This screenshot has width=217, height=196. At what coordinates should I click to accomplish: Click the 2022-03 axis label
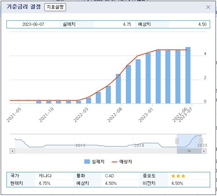81,115
